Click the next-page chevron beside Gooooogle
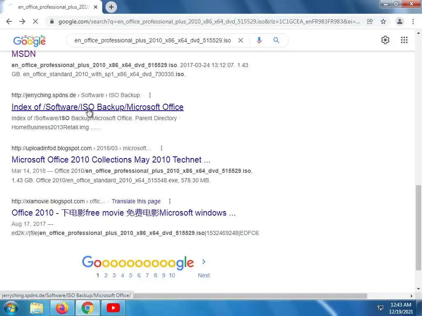 pos(204,261)
